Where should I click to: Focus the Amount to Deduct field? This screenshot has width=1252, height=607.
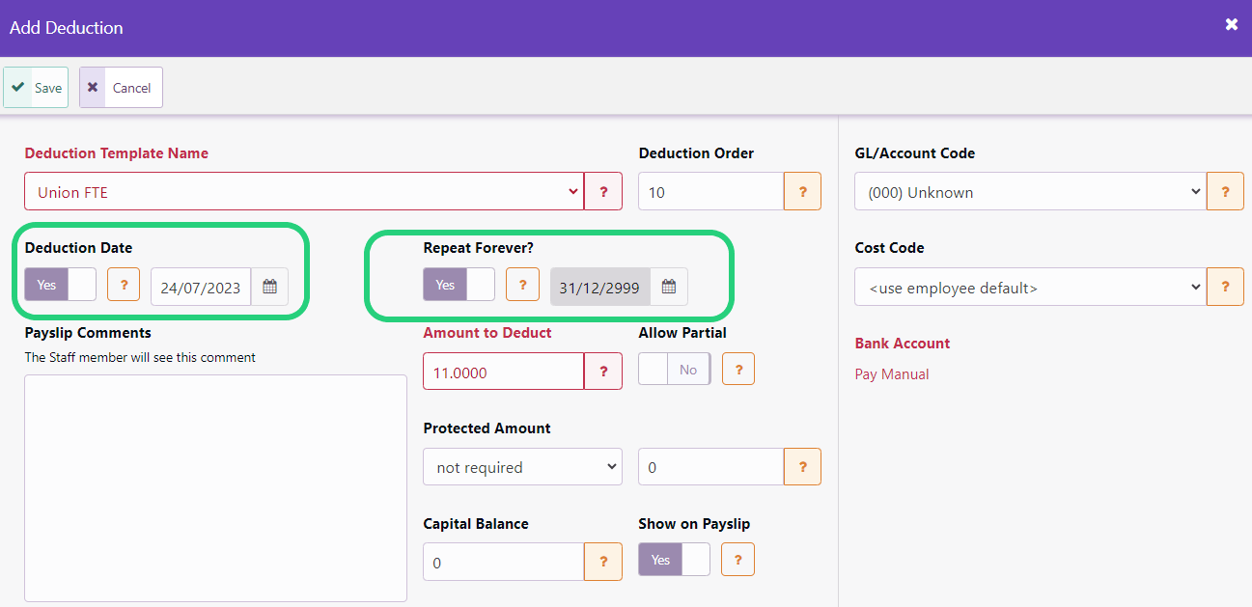click(504, 371)
